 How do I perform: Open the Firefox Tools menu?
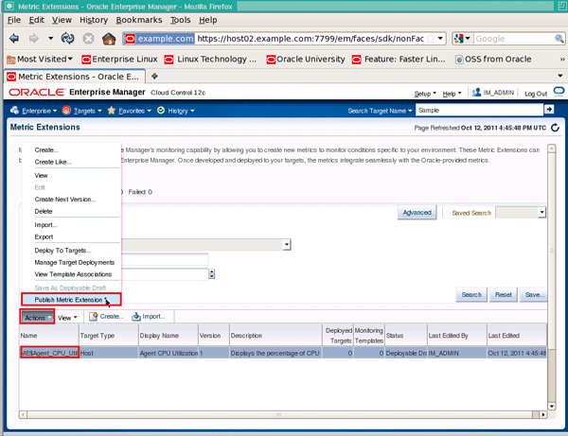[181, 20]
